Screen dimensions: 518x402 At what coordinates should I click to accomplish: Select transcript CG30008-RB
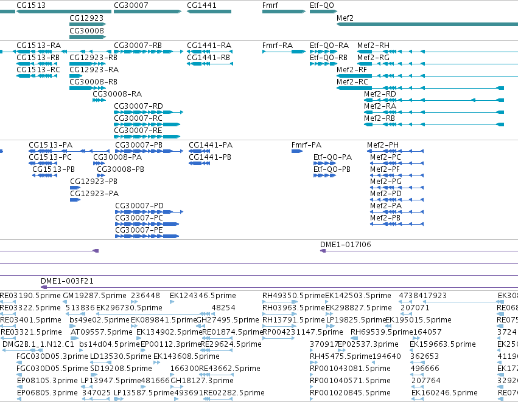coord(94,82)
